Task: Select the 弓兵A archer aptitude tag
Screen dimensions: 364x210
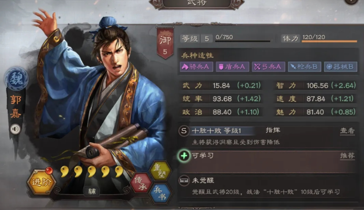Action: (268, 67)
